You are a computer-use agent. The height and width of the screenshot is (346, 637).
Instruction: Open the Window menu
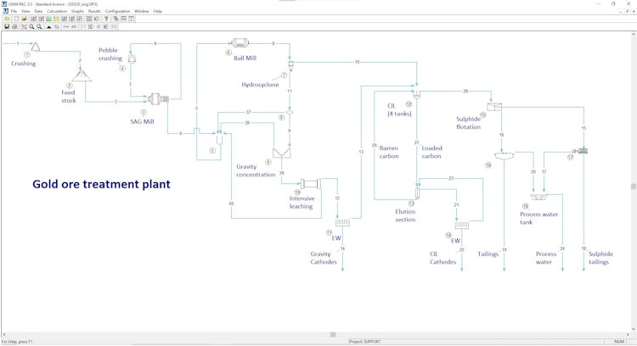click(142, 11)
